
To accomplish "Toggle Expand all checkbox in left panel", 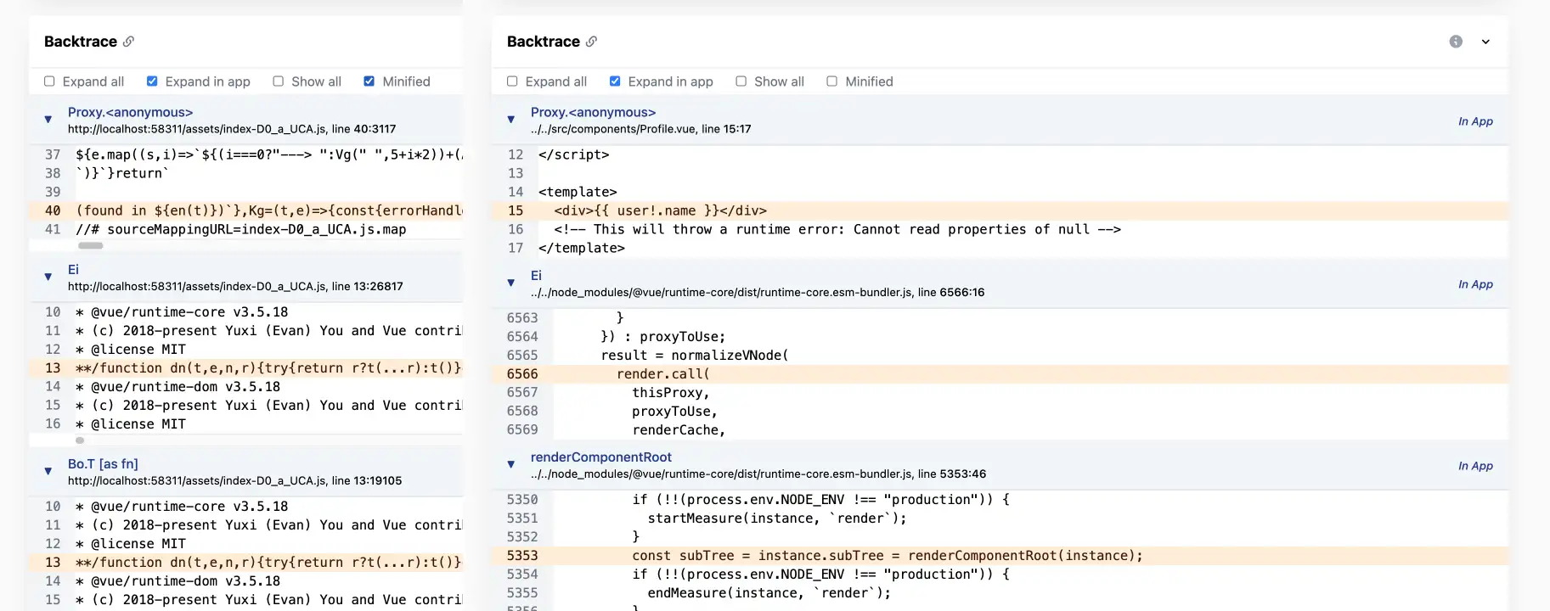I will pos(49,81).
